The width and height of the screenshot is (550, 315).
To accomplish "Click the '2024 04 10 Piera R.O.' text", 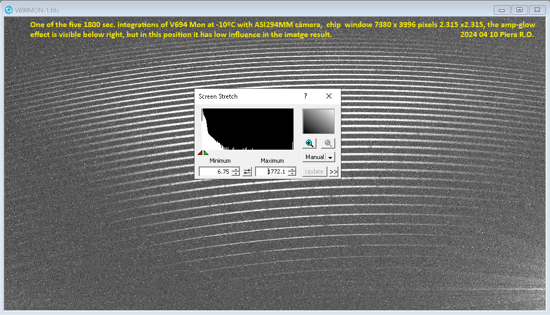I will (497, 34).
